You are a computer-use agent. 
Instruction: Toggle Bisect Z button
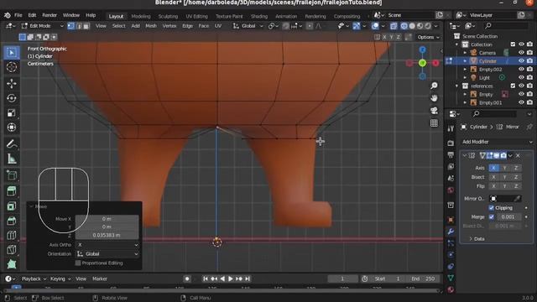point(516,177)
